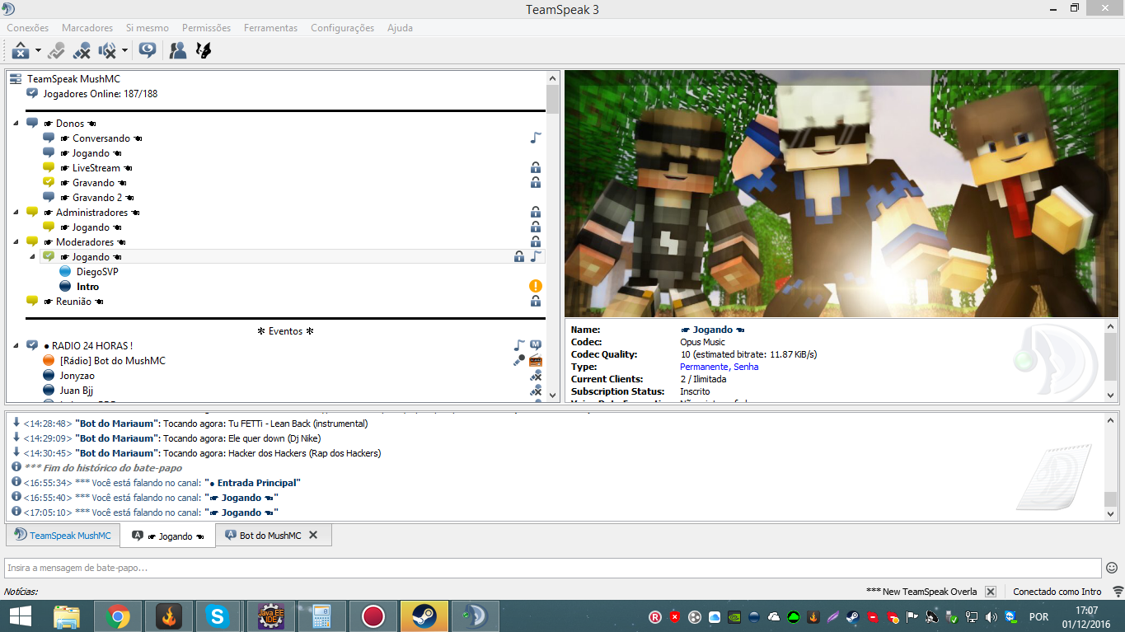Click the chat message input field
The image size is (1125, 632).
coord(553,568)
